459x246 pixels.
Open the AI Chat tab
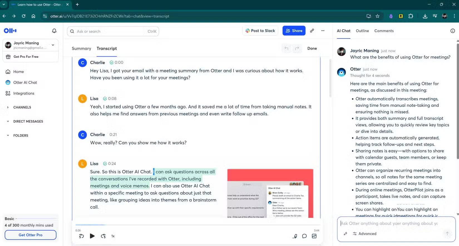[344, 31]
